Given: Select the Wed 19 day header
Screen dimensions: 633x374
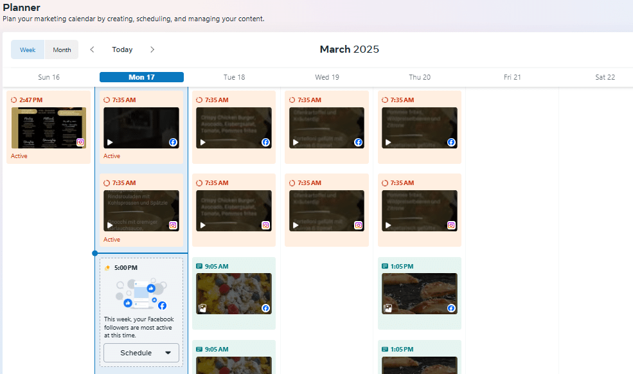Looking at the screenshot, I should [x=327, y=77].
